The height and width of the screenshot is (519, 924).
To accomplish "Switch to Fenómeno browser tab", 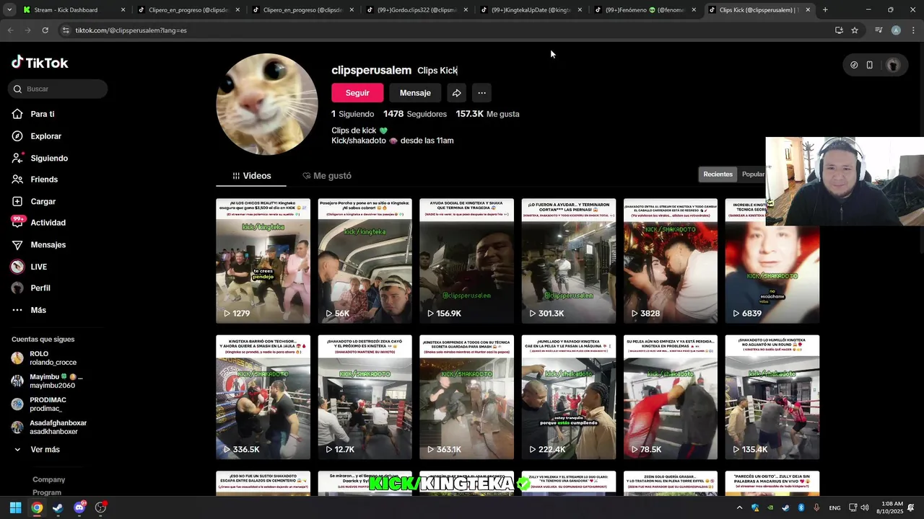I will pos(645,10).
